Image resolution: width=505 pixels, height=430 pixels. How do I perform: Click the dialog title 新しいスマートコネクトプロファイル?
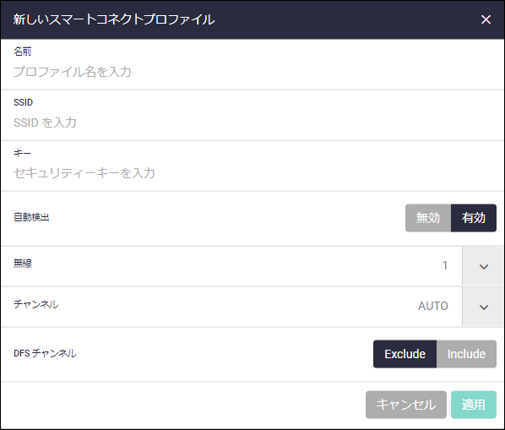[114, 19]
